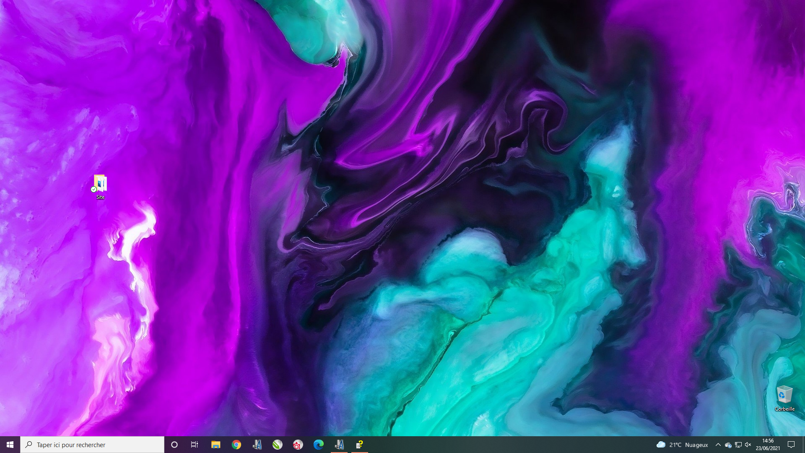The width and height of the screenshot is (805, 453).
Task: Switch to the running blue 'A' app window
Action: 339,445
